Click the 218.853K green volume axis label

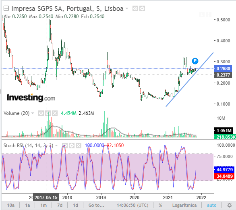click(225, 137)
